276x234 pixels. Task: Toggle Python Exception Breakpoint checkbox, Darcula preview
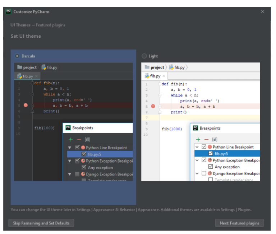(x=77, y=160)
